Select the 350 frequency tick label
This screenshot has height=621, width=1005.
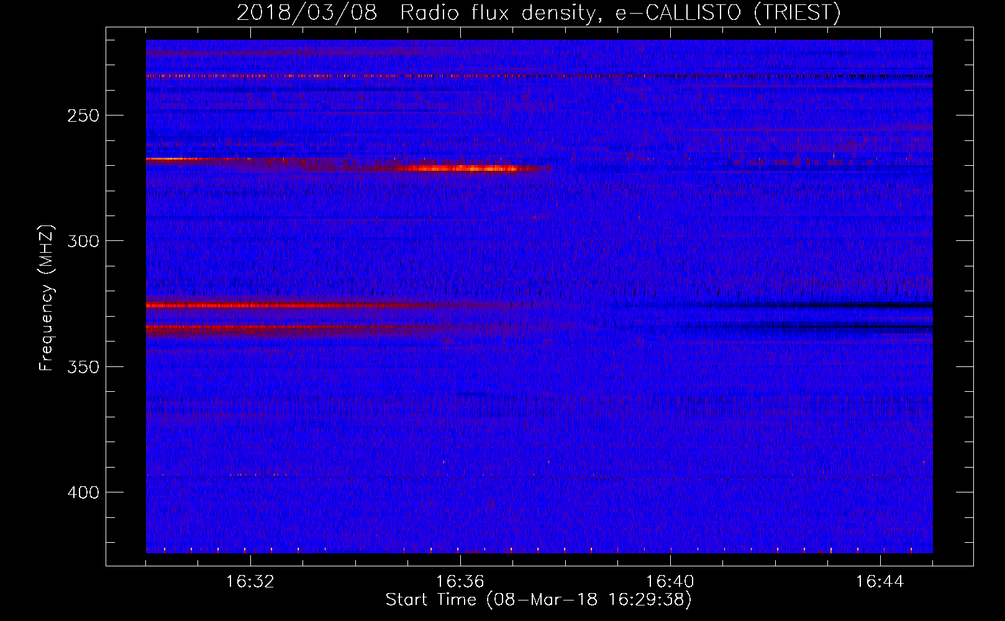[x=83, y=366]
